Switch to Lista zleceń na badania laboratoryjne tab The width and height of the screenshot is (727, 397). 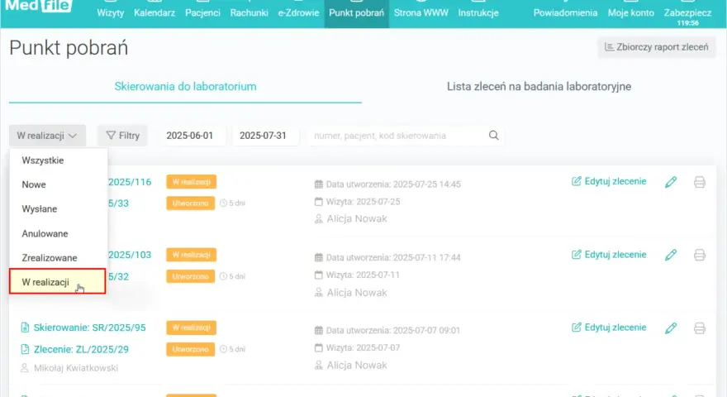(539, 86)
